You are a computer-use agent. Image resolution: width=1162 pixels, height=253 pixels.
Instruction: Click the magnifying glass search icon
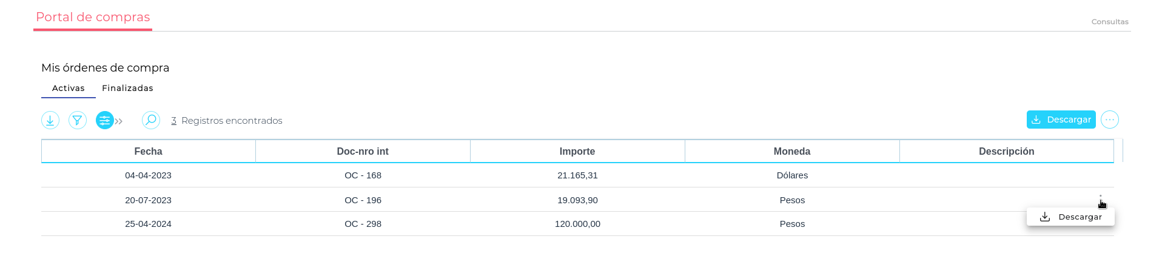tap(151, 120)
